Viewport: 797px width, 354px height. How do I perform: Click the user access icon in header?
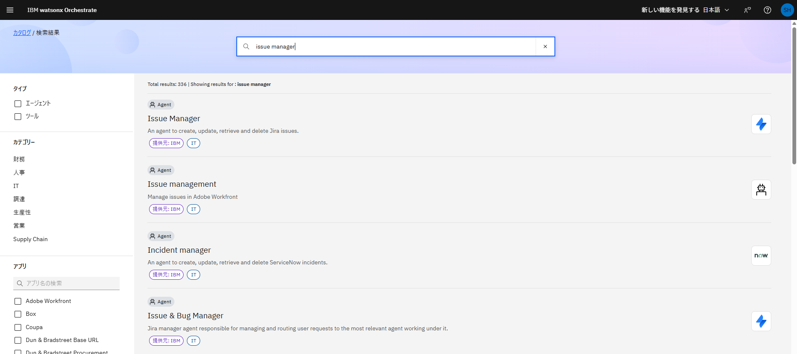coord(747,10)
